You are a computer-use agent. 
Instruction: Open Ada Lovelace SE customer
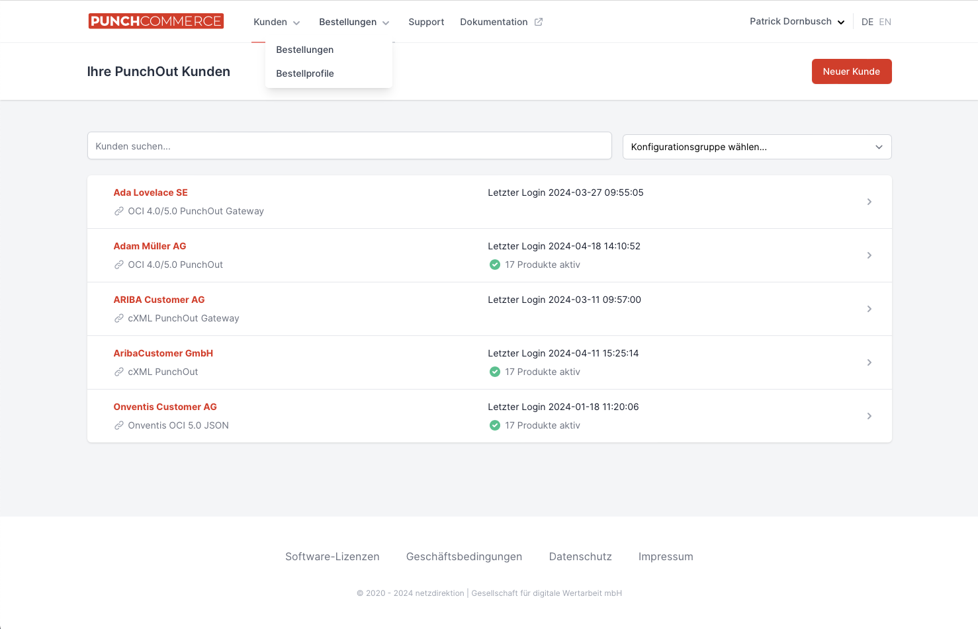151,192
